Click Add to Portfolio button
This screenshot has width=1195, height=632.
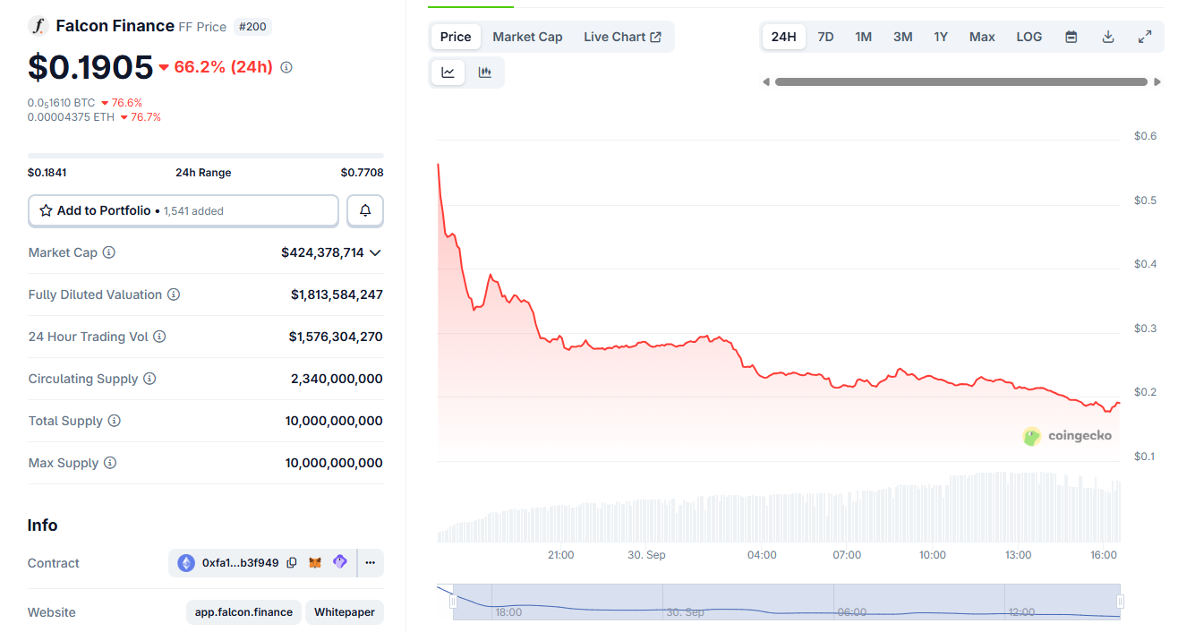click(x=184, y=210)
